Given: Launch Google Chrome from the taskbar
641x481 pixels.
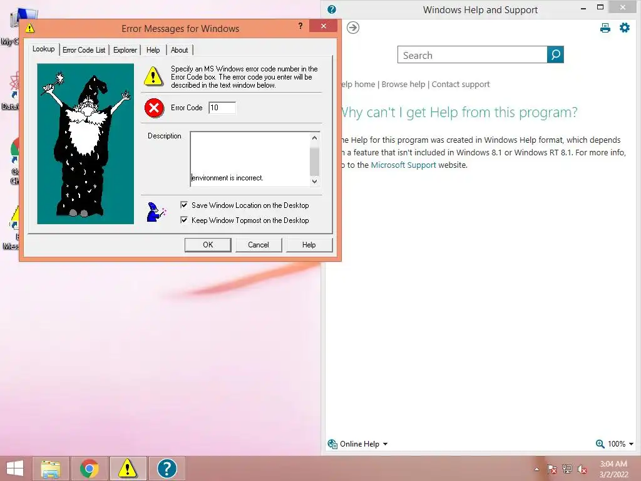Looking at the screenshot, I should [89, 468].
